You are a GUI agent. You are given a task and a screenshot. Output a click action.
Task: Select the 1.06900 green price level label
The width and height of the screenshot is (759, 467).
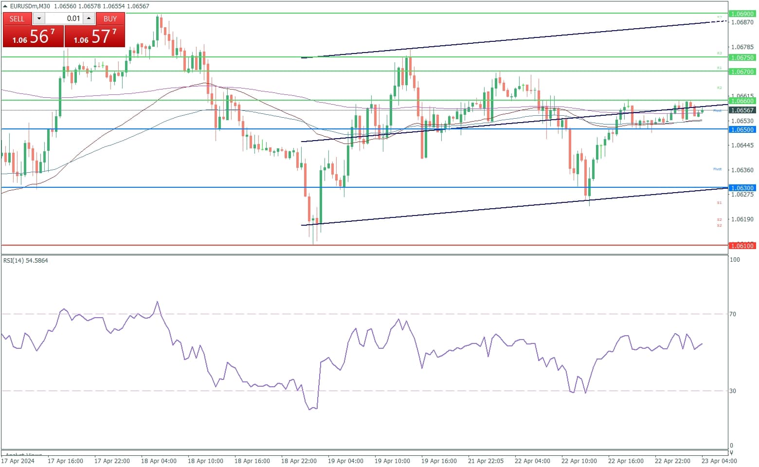point(742,14)
